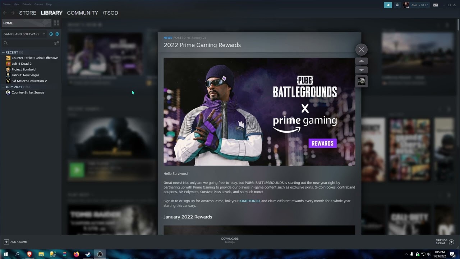Click the 2022 Prime Gaming Rewards headline

202,45
